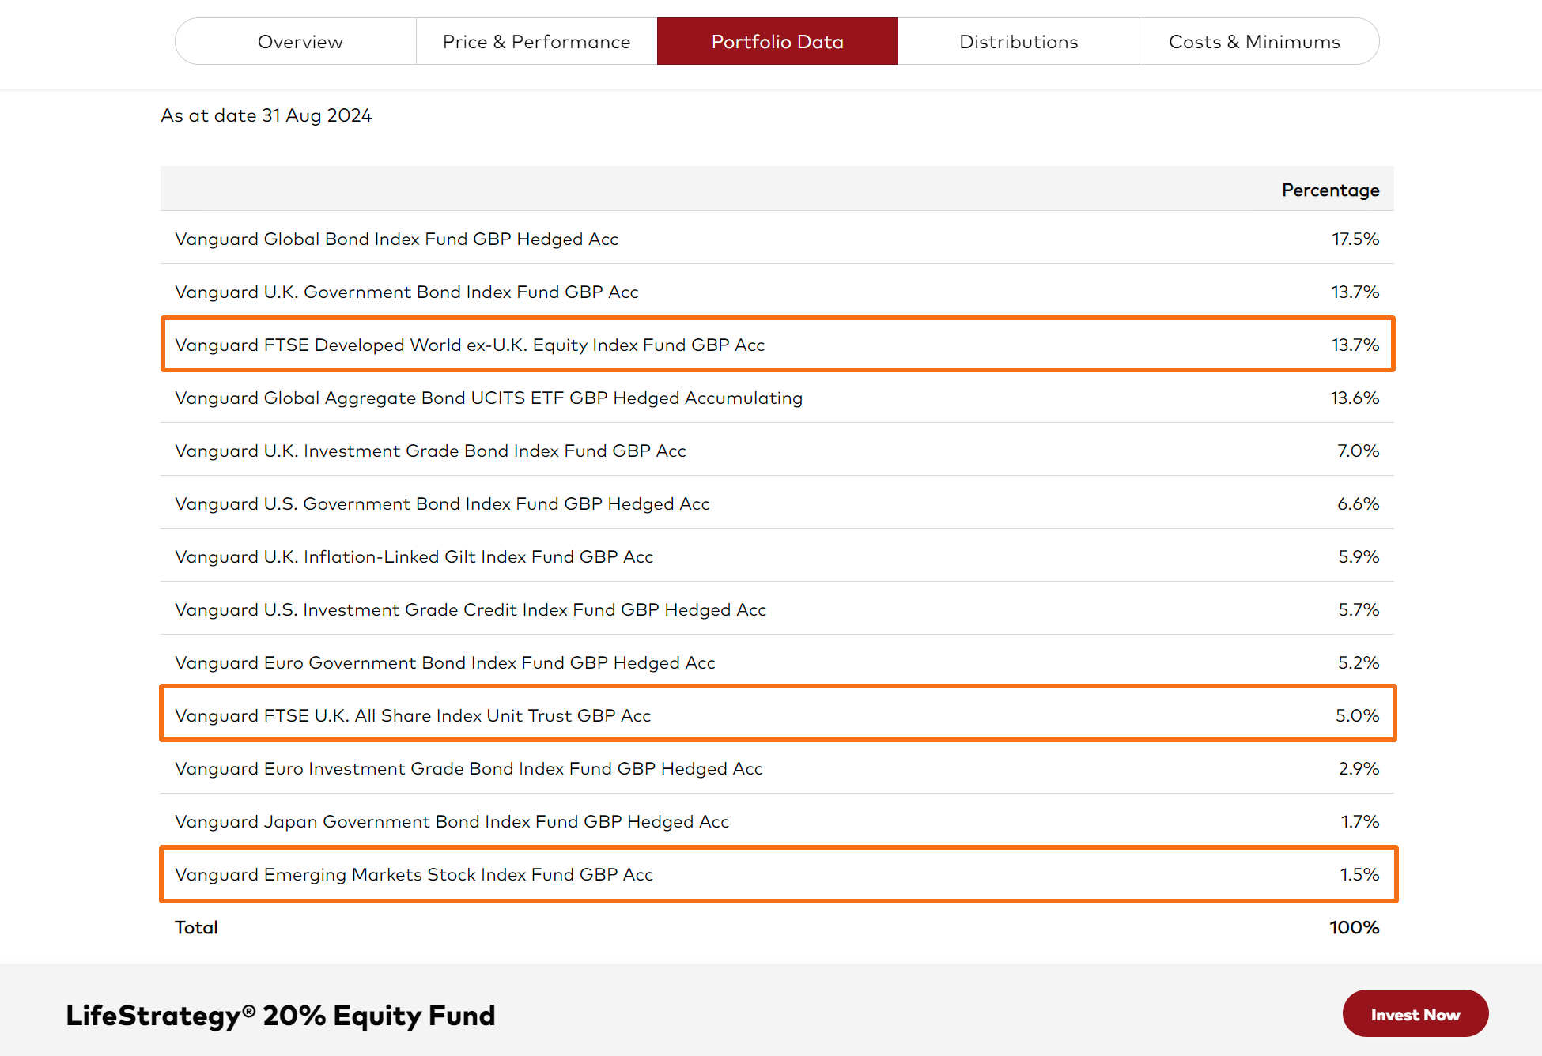Screen dimensions: 1542x1056
Task: Click the Invest Now button
Action: (1415, 1014)
